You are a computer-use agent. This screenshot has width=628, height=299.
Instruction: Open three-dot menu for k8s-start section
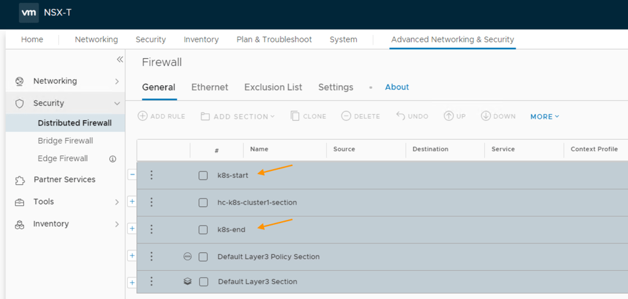[152, 175]
